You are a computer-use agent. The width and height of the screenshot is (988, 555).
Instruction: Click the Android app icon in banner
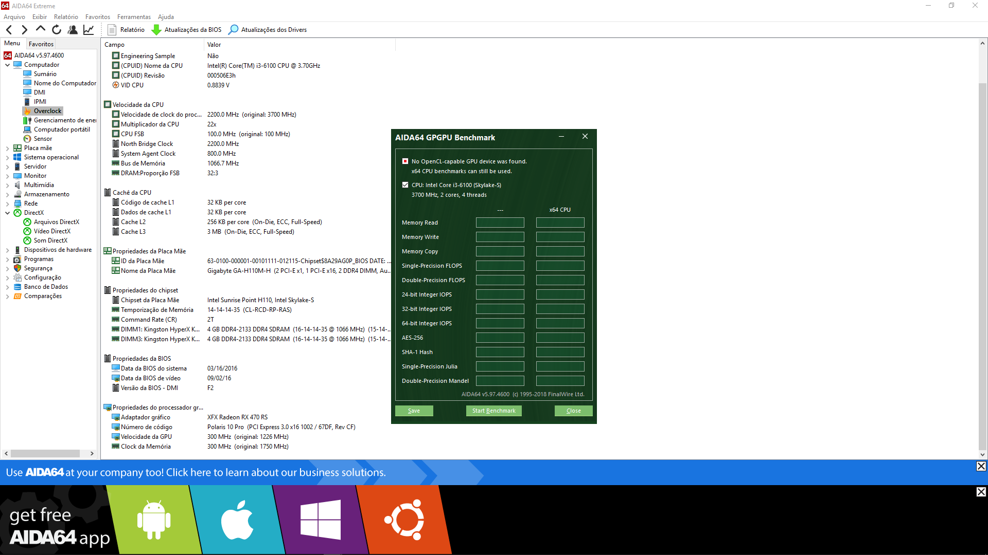(154, 520)
